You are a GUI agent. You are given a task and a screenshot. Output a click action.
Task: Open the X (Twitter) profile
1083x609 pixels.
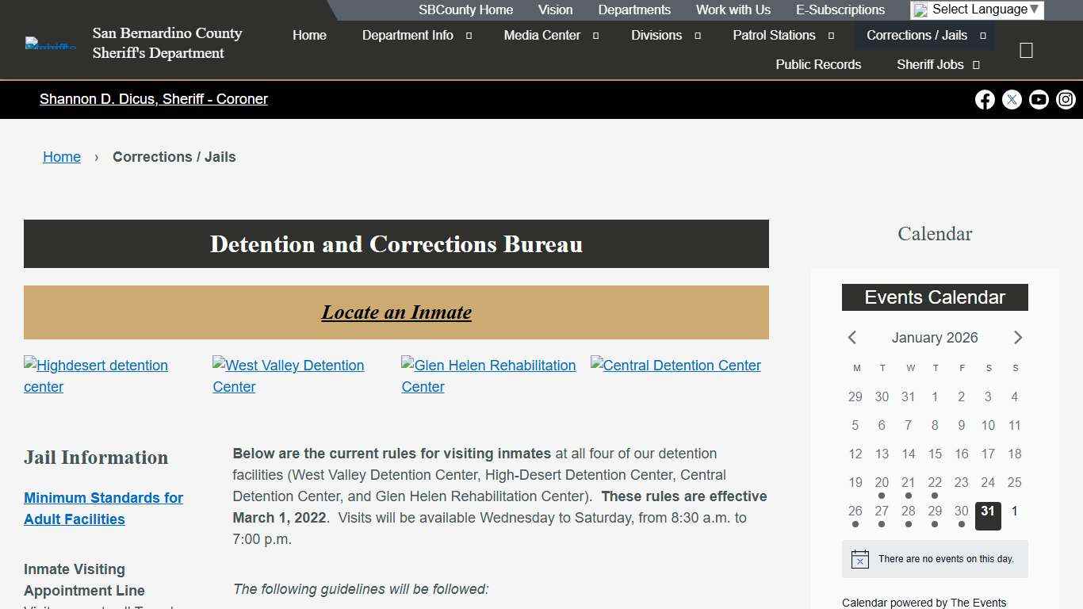pyautogui.click(x=1012, y=99)
